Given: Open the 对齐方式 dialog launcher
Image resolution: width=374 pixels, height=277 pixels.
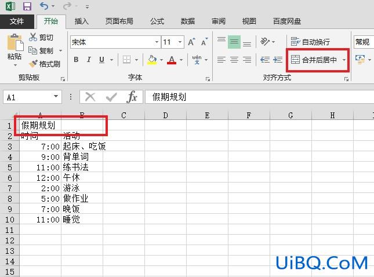Looking at the screenshot, I should (x=346, y=79).
